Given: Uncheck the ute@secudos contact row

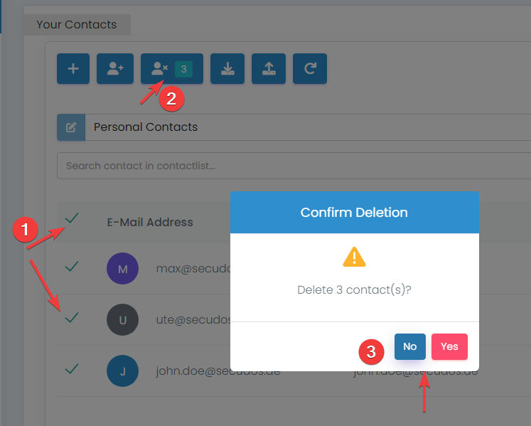Looking at the screenshot, I should pos(72,318).
